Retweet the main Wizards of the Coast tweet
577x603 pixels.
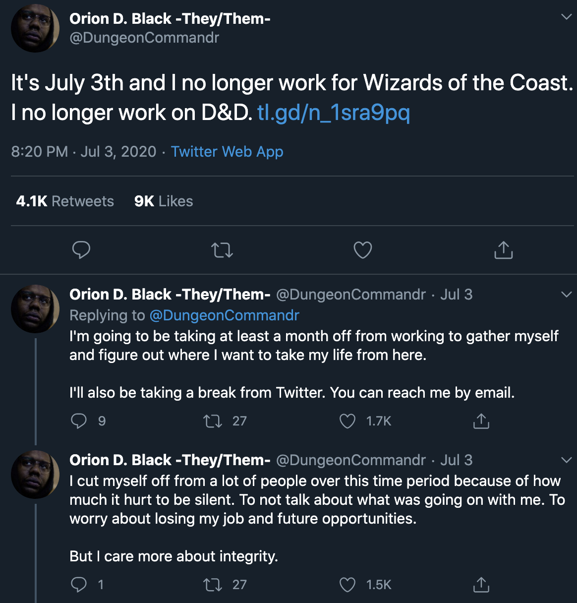[x=222, y=250]
